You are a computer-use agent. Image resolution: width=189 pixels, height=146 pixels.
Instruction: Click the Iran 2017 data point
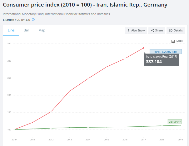[143, 48]
